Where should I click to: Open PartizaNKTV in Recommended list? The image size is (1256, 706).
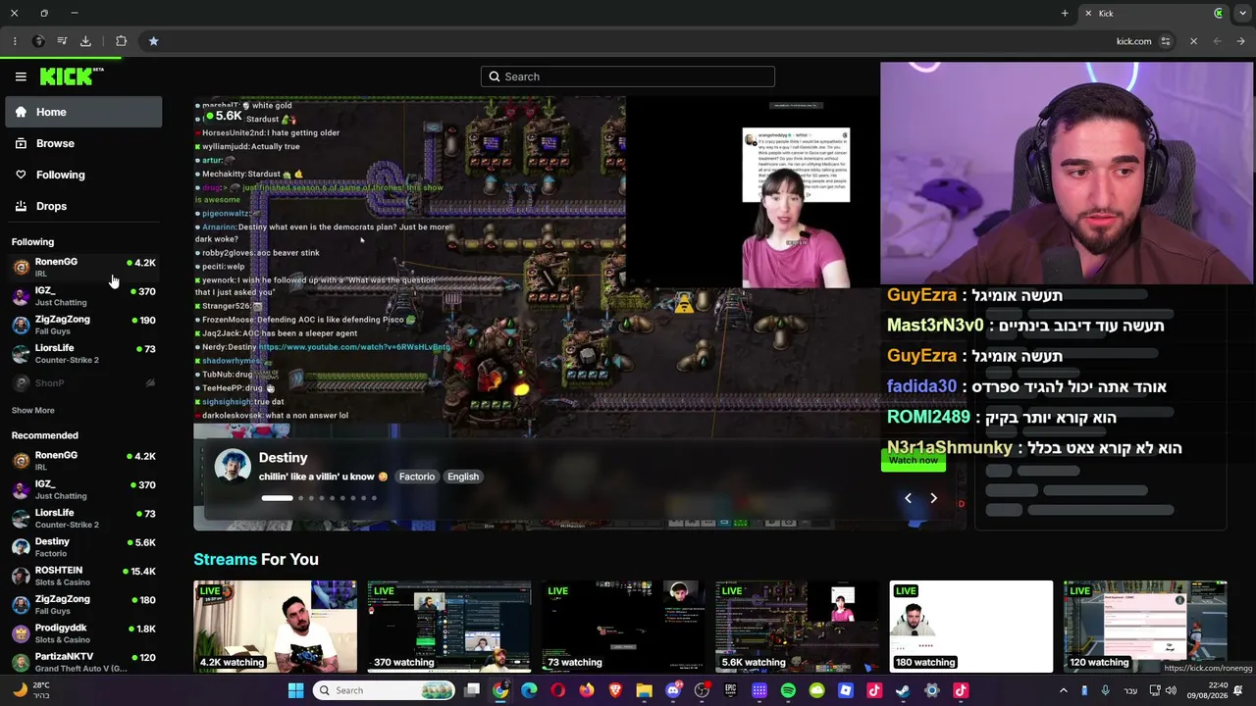[83, 662]
